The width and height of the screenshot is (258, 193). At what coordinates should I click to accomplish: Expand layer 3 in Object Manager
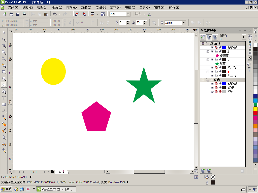pos(208,72)
